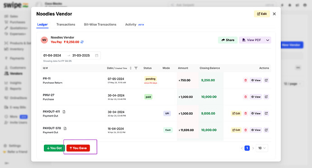This screenshot has height=168, width=312.
Task: Click the amount 11,699.80
Action: coord(186,130)
